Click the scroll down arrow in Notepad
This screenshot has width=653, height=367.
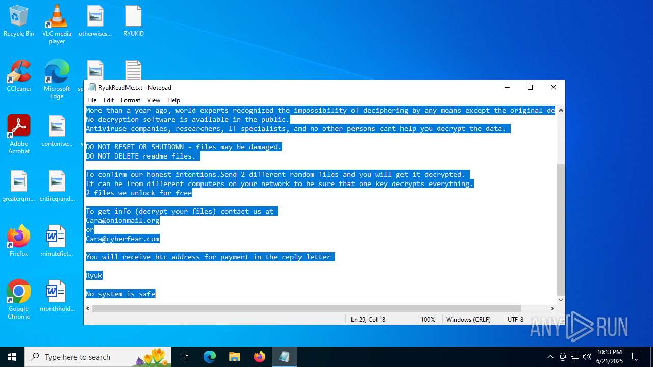point(561,300)
